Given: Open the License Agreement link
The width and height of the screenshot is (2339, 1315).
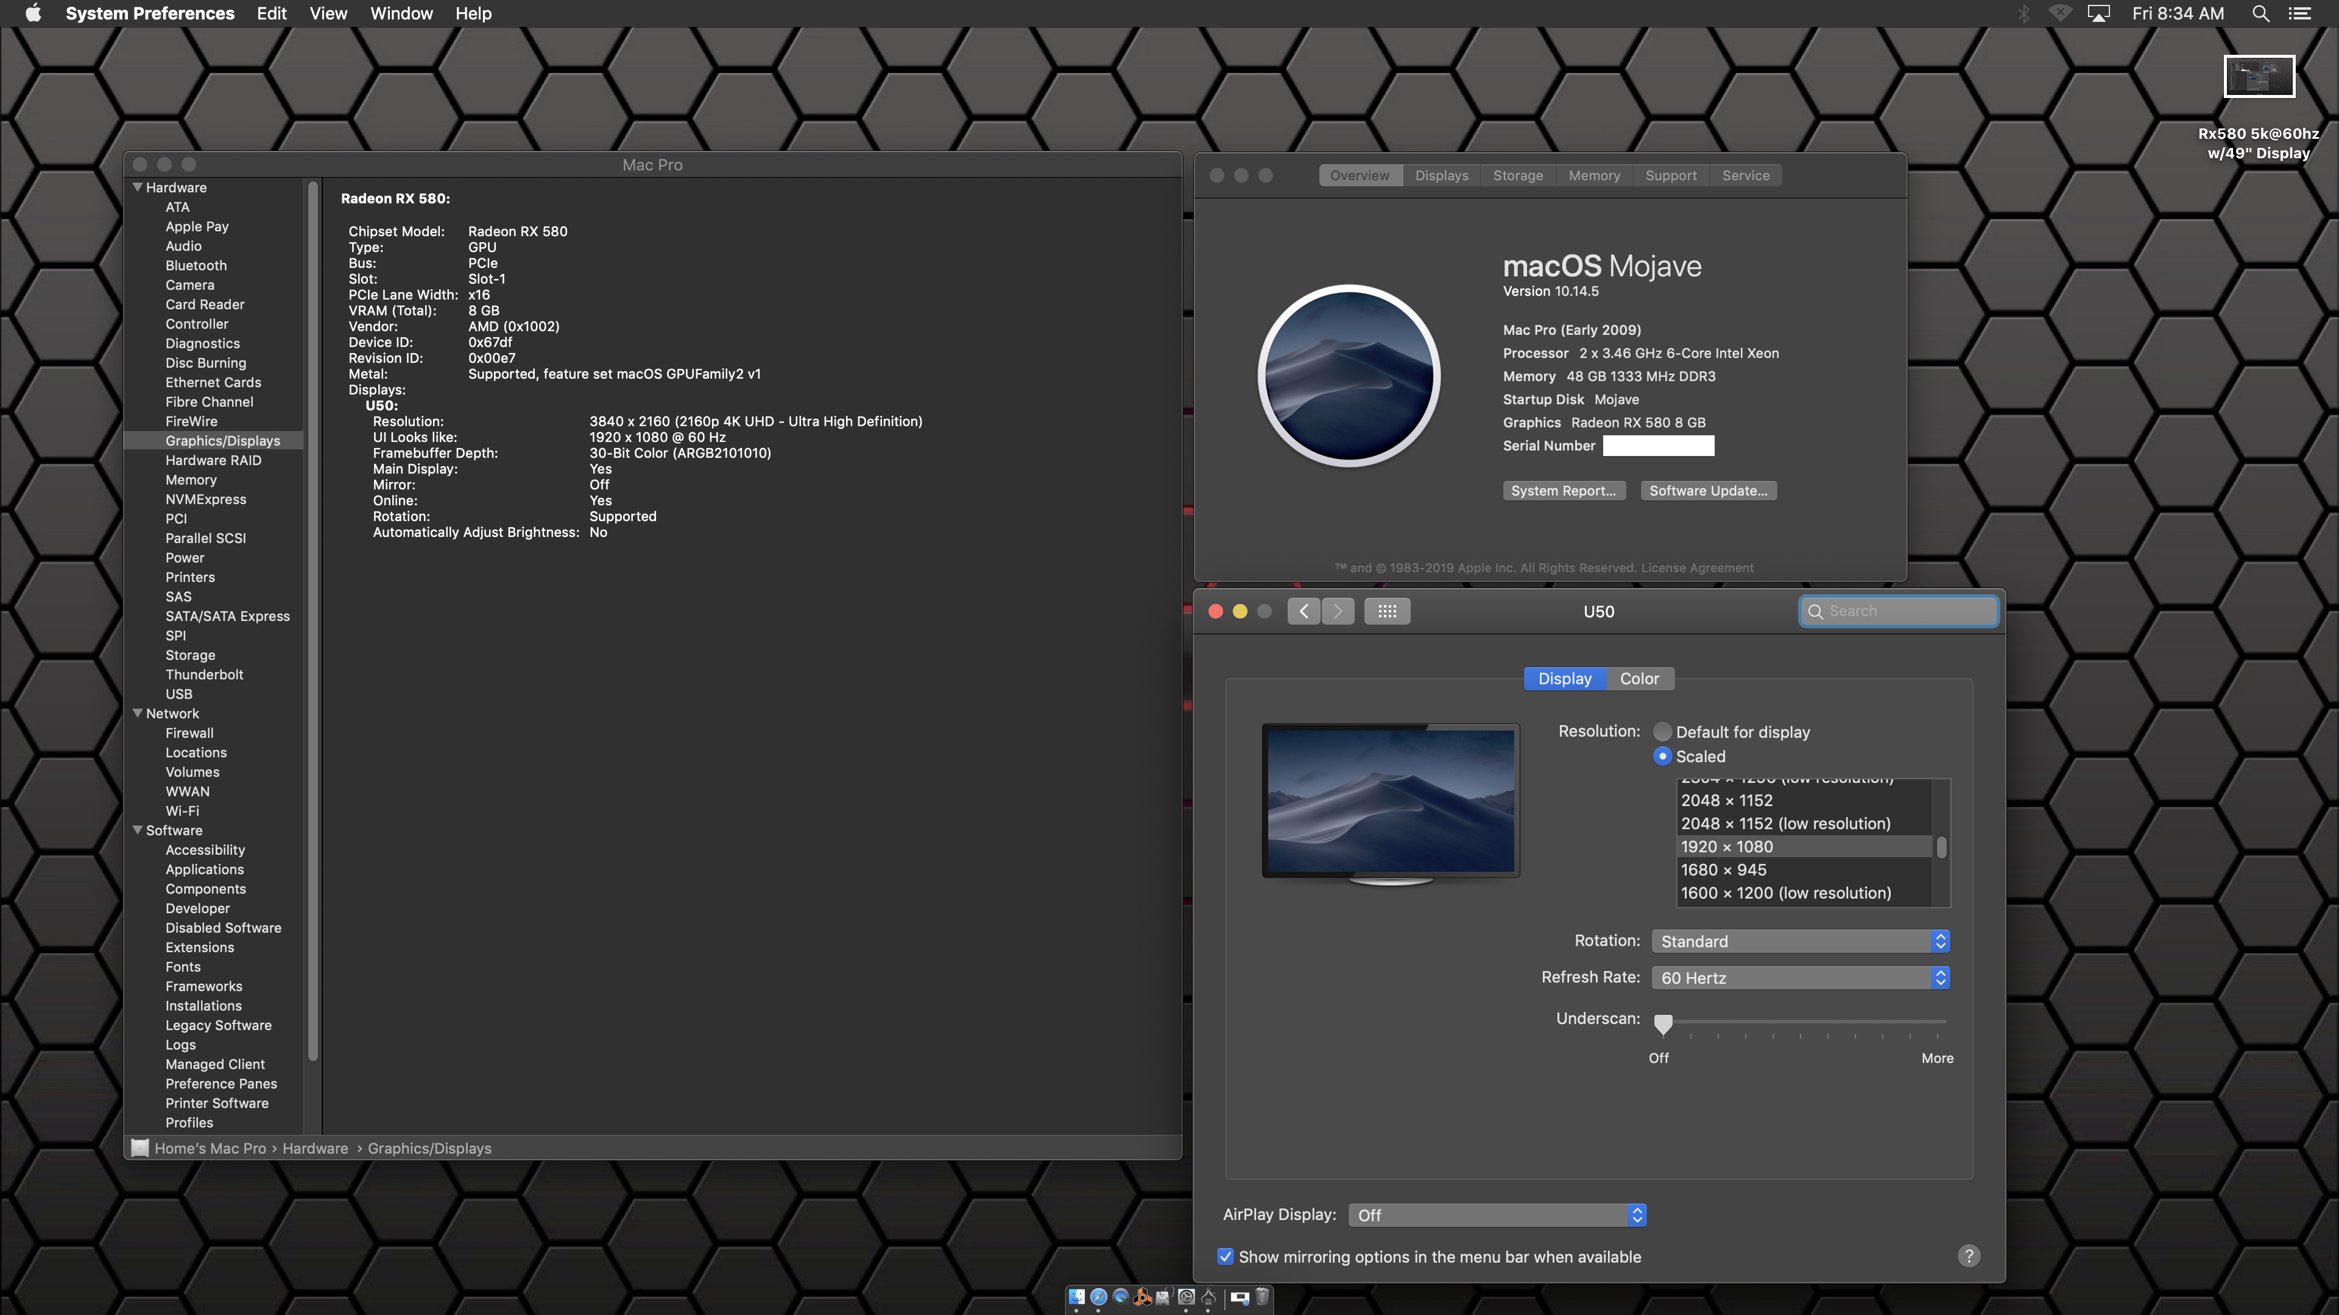Looking at the screenshot, I should click(x=1697, y=568).
